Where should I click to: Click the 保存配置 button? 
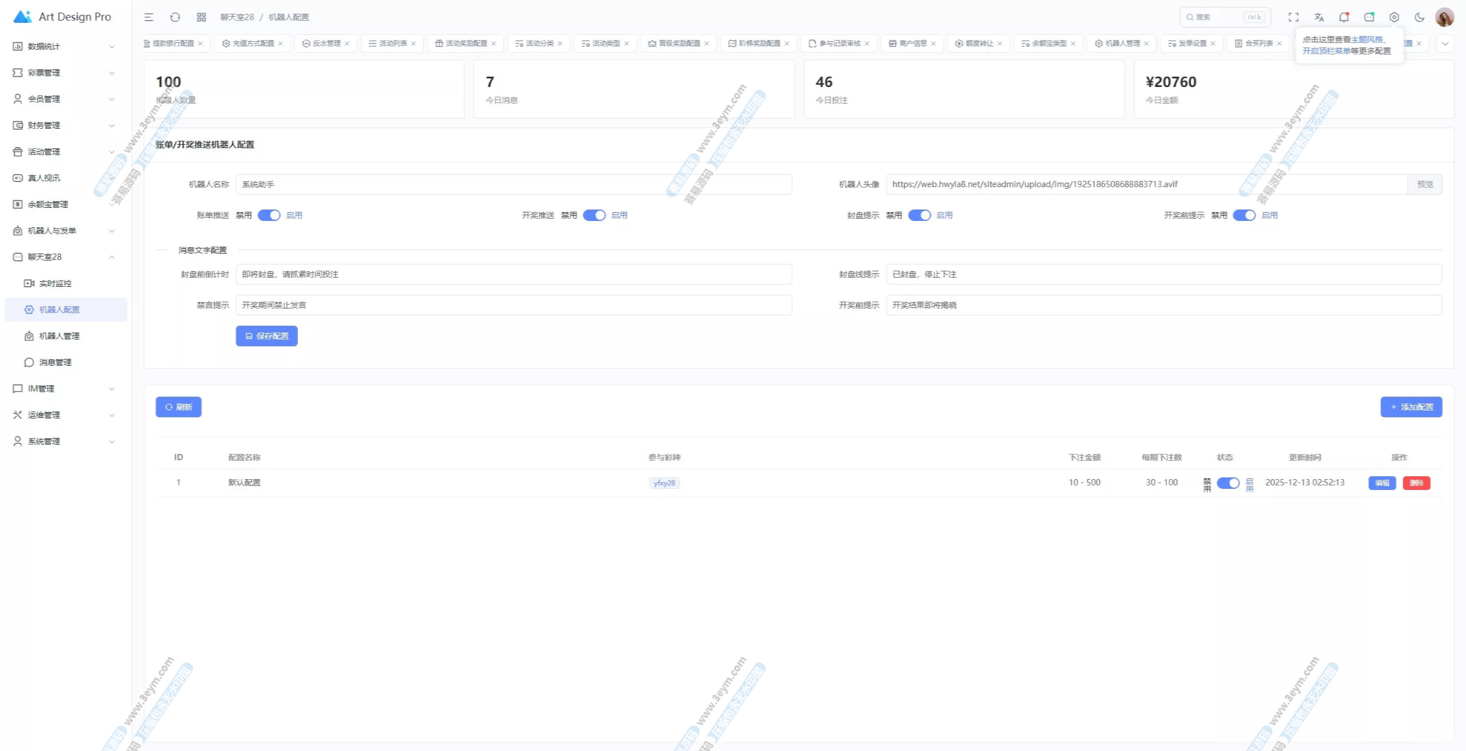[x=267, y=336]
